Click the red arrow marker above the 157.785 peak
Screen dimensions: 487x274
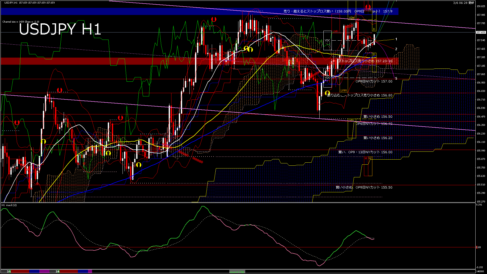click(214, 19)
